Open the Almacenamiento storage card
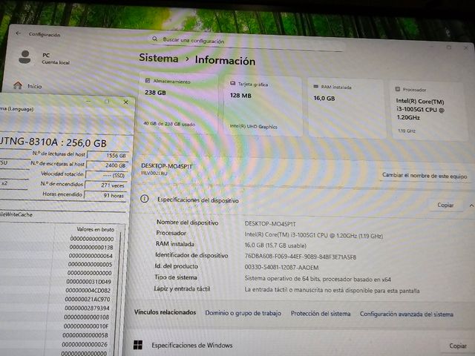This screenshot has height=356, width=475. 177,103
